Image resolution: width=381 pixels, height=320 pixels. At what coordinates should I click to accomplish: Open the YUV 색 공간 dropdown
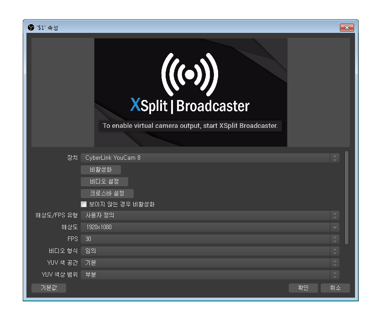pyautogui.click(x=210, y=263)
